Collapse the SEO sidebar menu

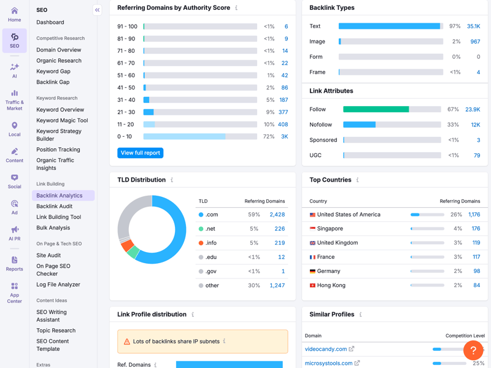point(97,10)
